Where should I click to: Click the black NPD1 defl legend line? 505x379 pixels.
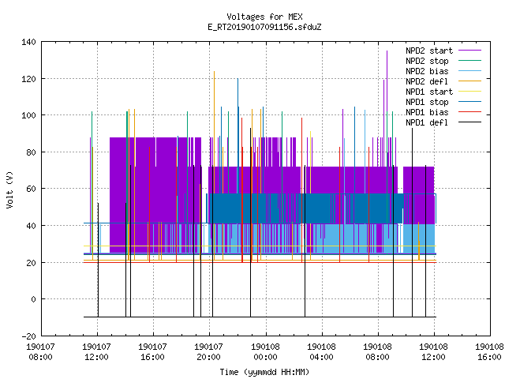pos(470,122)
